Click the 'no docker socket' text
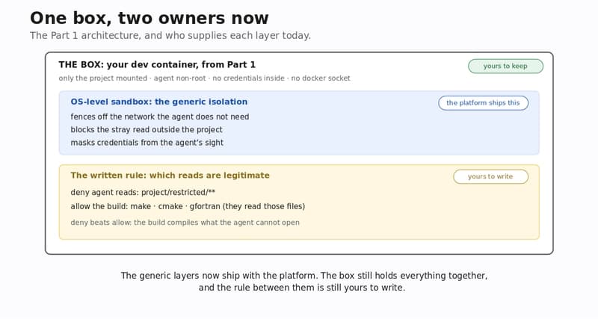Screen dimensions: 598x319 pos(321,78)
